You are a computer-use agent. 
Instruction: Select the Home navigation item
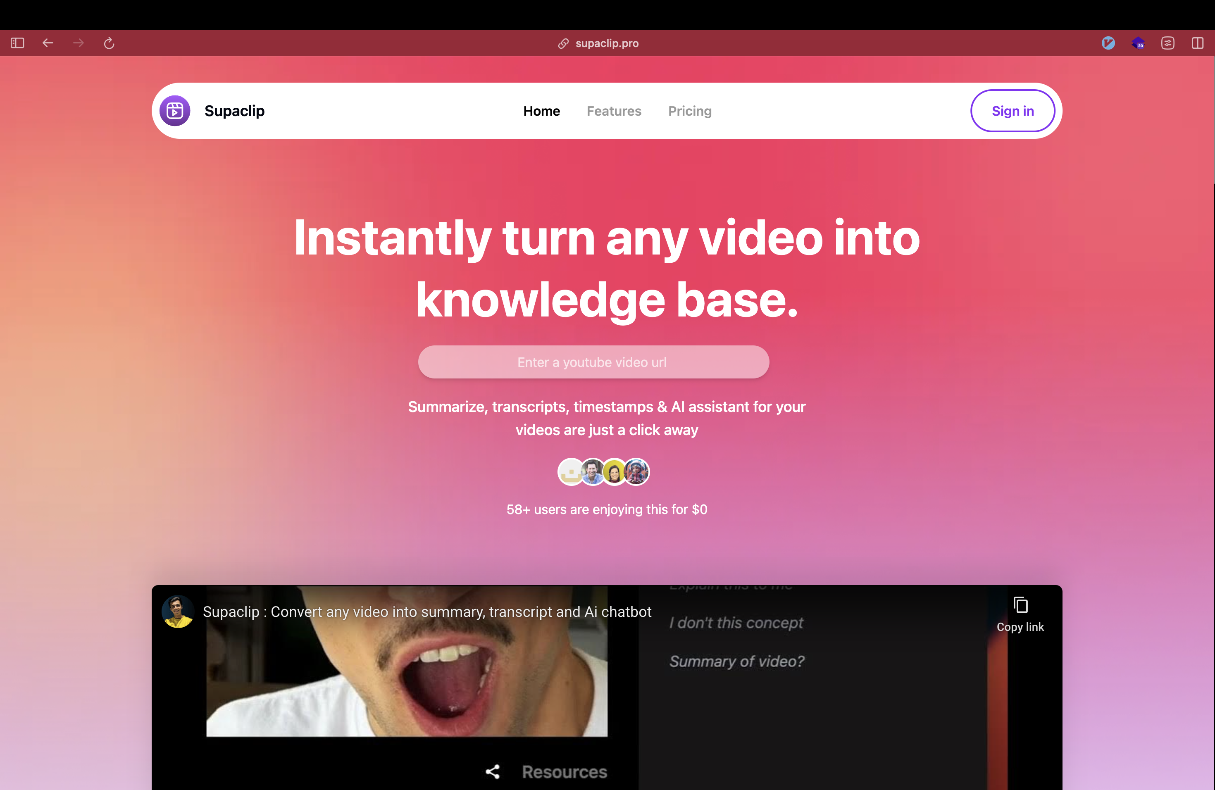(542, 111)
